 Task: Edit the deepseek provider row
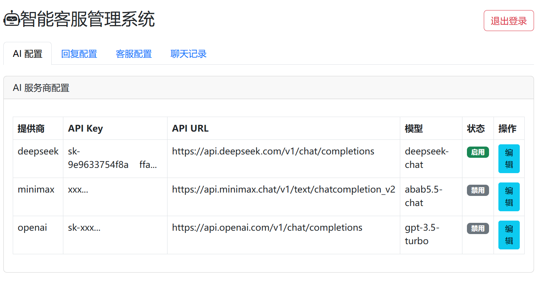pyautogui.click(x=509, y=159)
